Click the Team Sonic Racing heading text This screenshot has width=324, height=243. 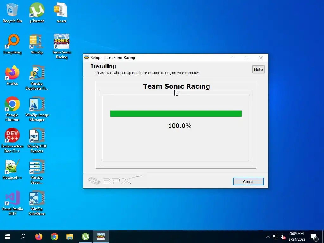177,86
